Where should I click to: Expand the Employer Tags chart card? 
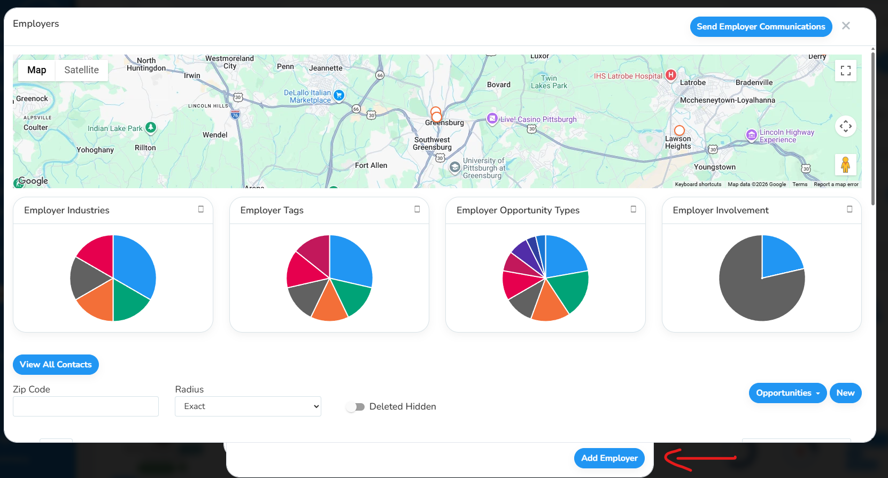(x=417, y=209)
